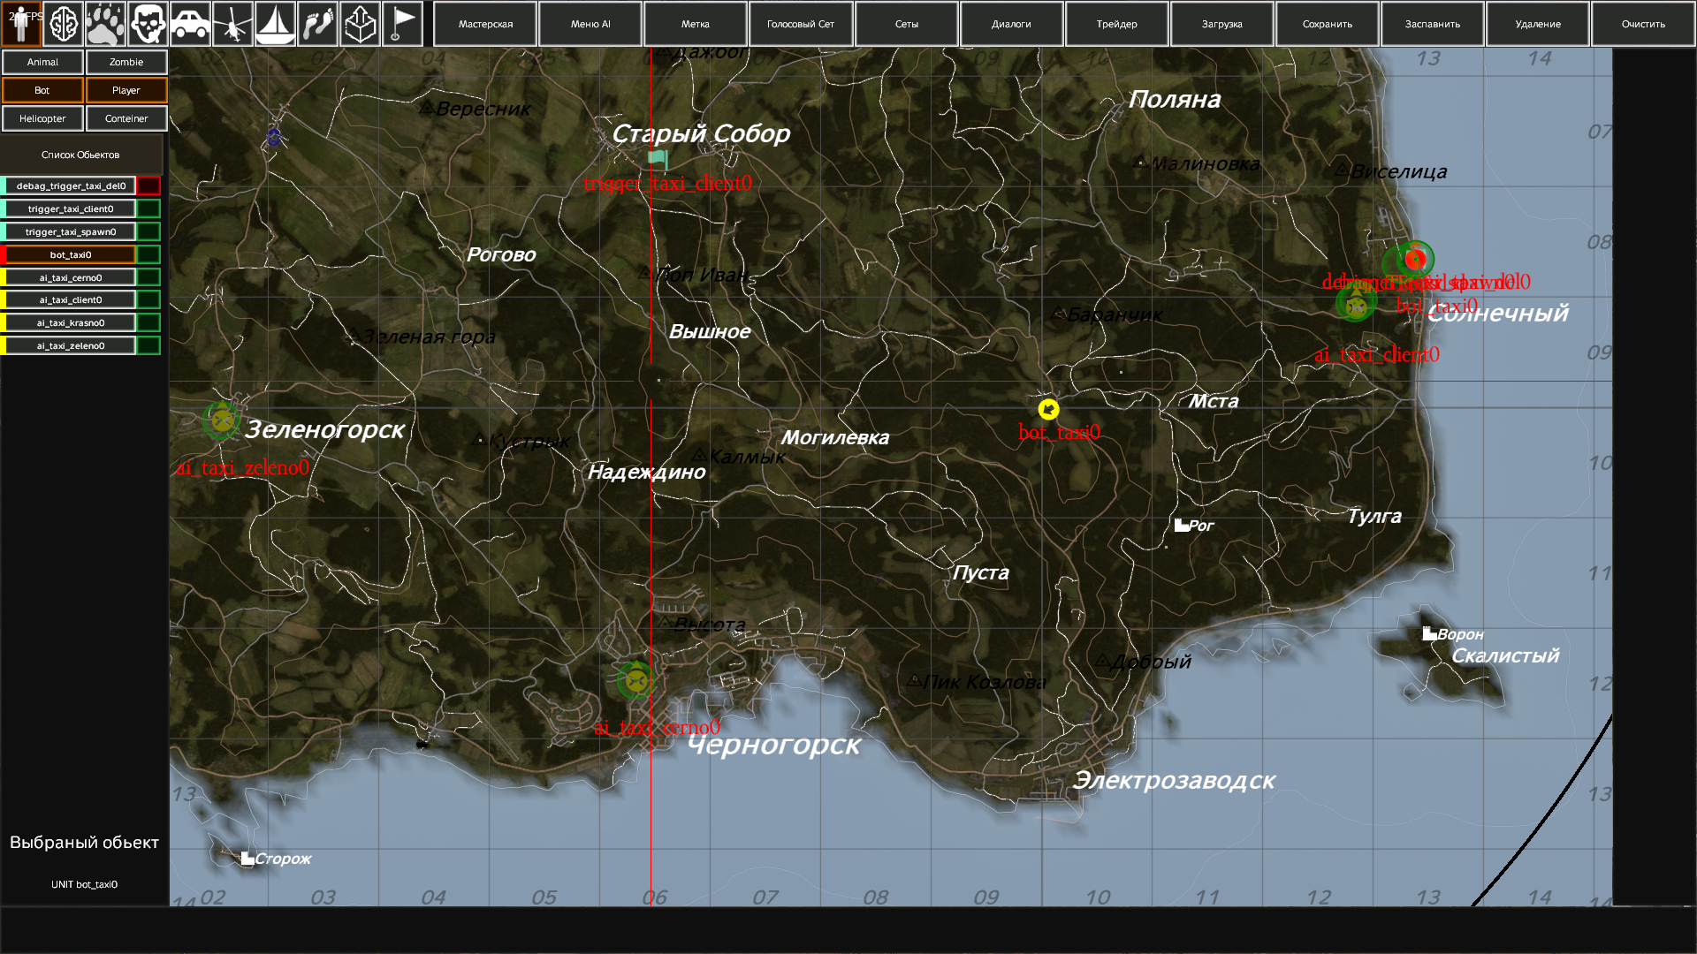Toggle green box beside trigger_taxi_client0
1697x954 pixels.
[x=148, y=208]
